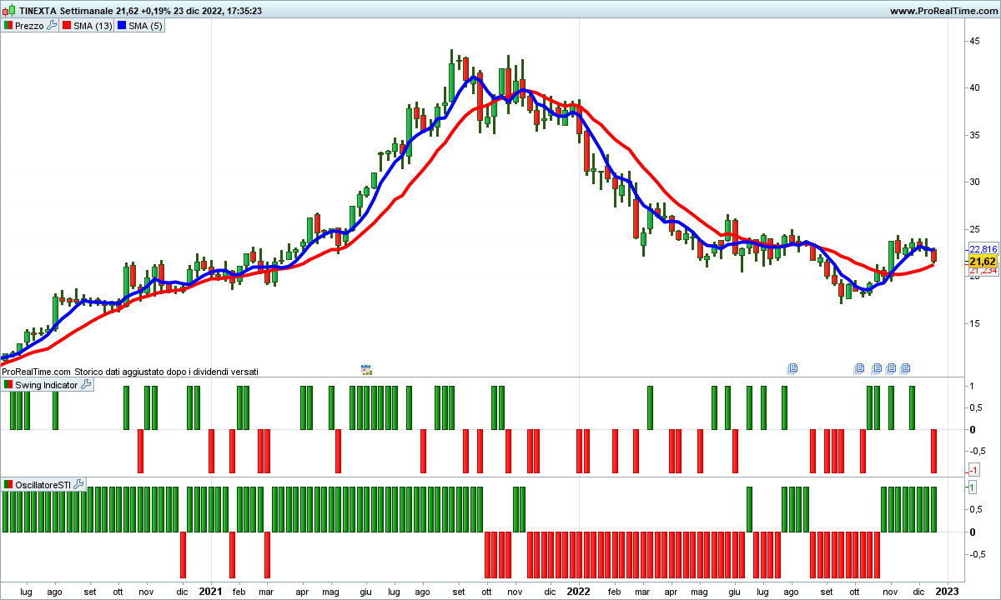Click the first document icon near ott 2022
1001x600 pixels.
click(x=859, y=368)
